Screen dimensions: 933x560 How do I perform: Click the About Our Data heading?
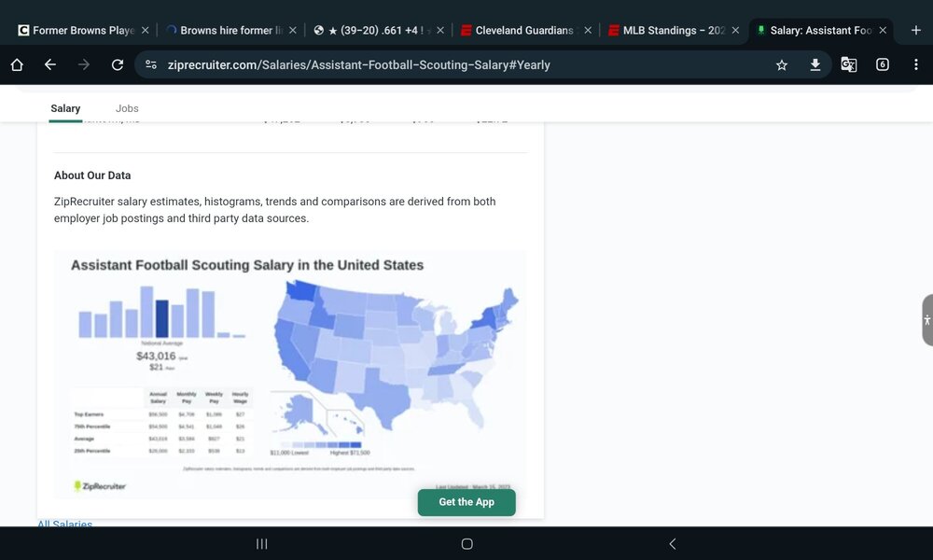point(92,175)
